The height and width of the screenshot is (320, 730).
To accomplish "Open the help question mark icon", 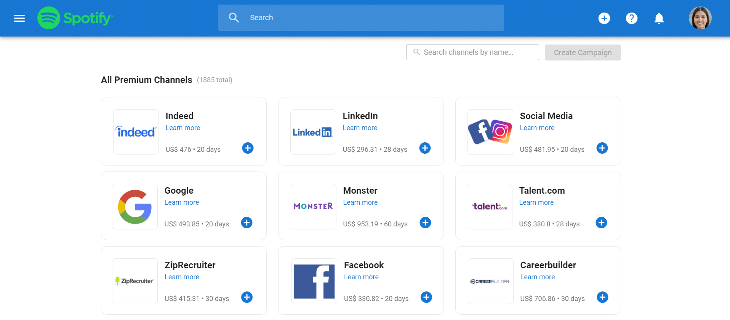I will (632, 18).
